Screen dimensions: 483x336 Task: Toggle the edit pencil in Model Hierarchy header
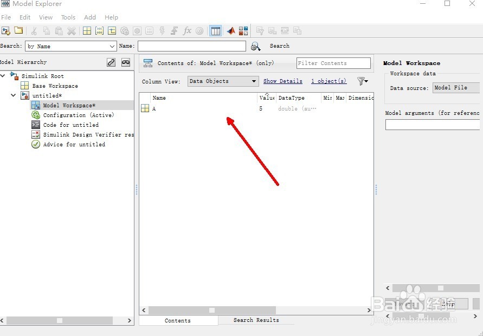pyautogui.click(x=111, y=62)
